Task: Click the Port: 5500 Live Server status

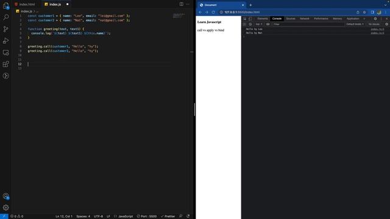Action: click(147, 217)
